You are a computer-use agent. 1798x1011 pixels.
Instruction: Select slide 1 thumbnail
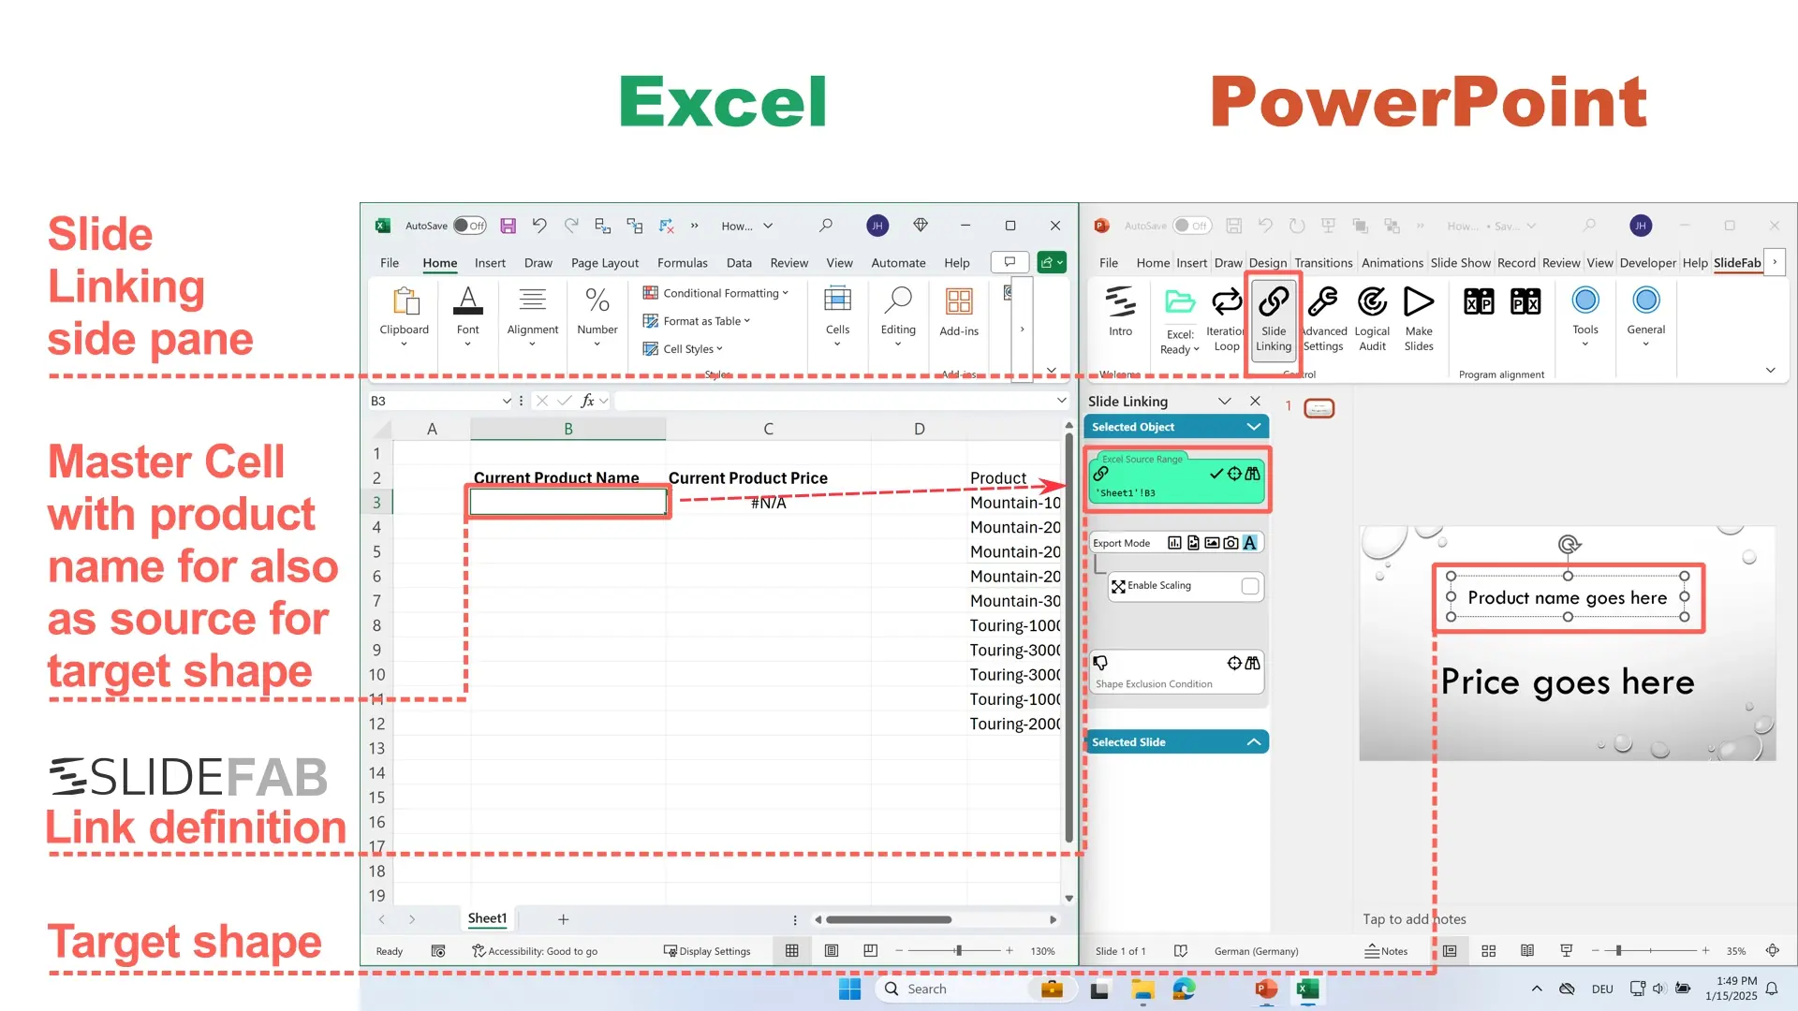(x=1319, y=408)
